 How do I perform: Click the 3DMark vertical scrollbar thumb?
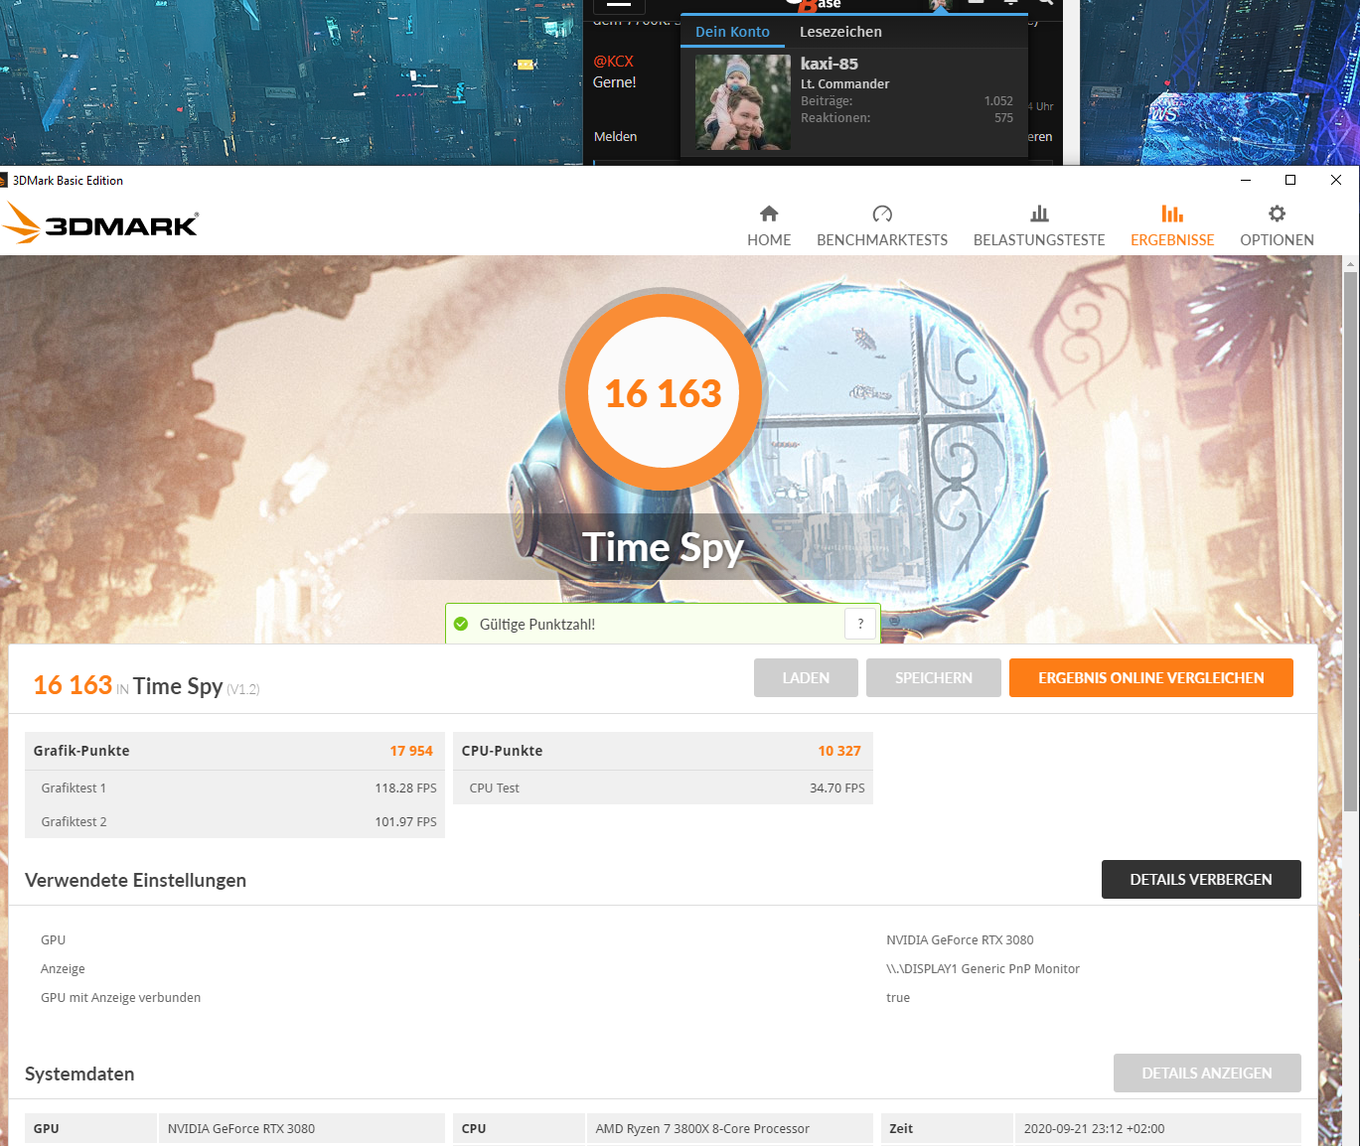[x=1350, y=542]
